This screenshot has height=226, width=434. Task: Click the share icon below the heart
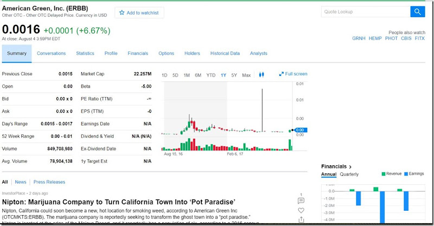coord(301,219)
